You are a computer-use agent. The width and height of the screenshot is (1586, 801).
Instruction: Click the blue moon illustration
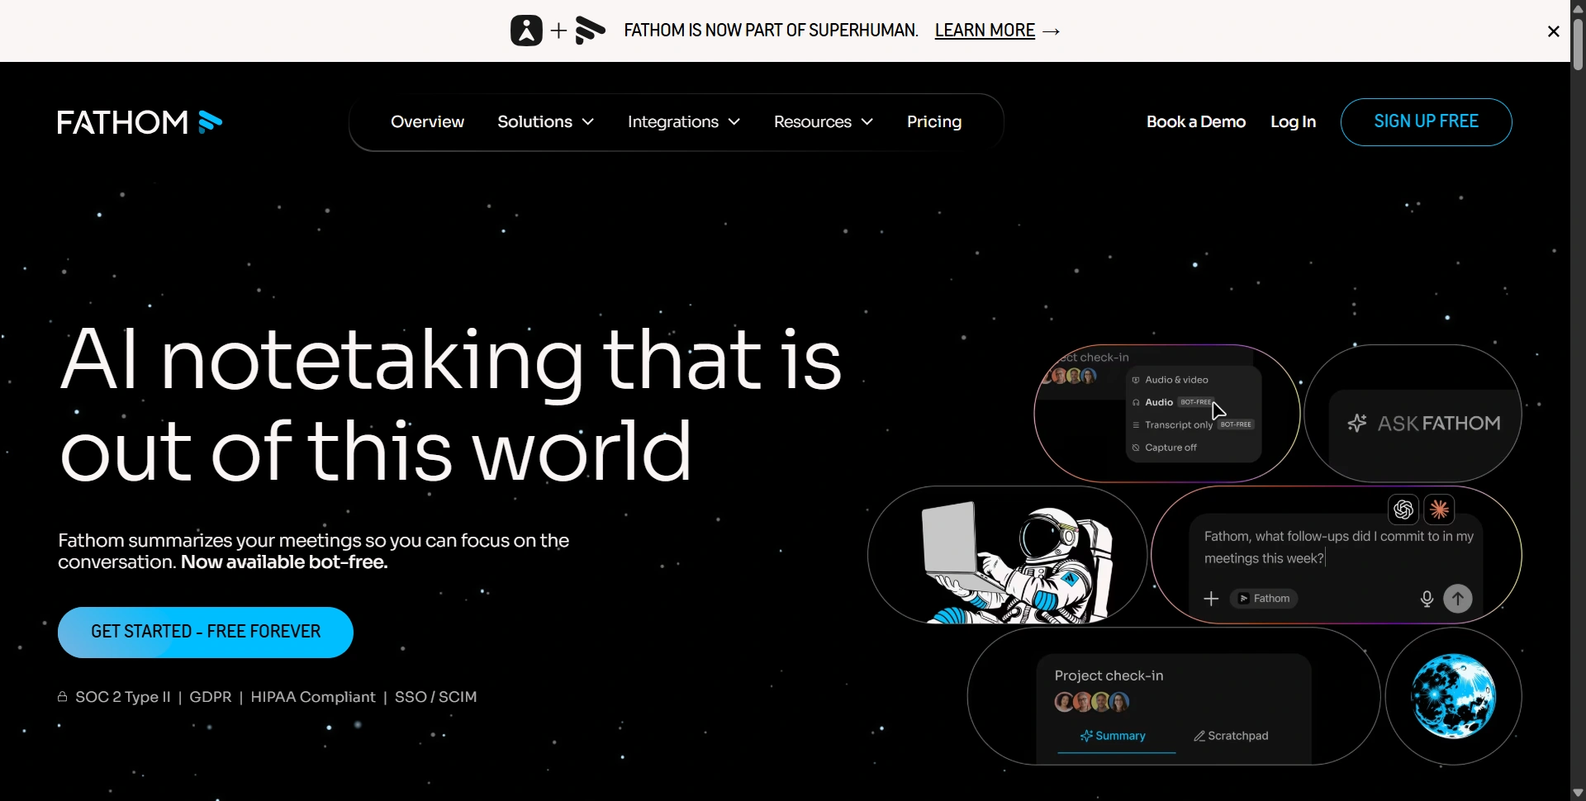(x=1453, y=696)
